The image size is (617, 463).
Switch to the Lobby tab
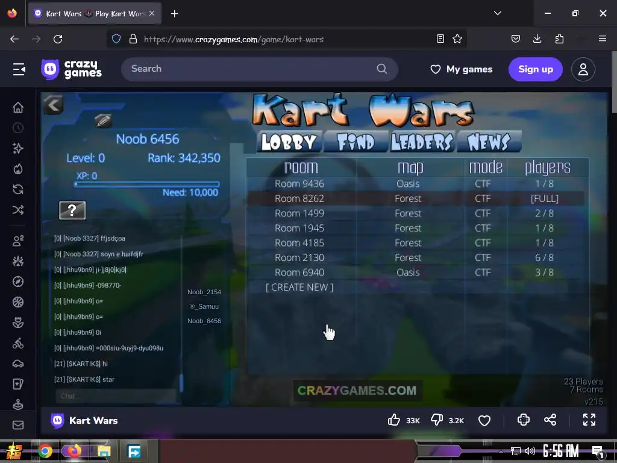(289, 142)
